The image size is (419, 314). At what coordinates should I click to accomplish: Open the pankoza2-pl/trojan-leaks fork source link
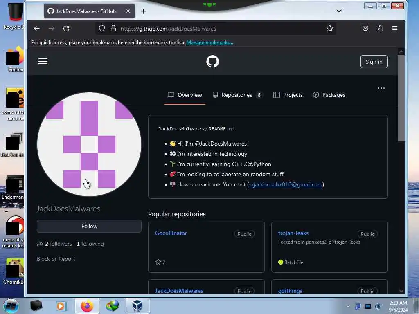tap(333, 242)
